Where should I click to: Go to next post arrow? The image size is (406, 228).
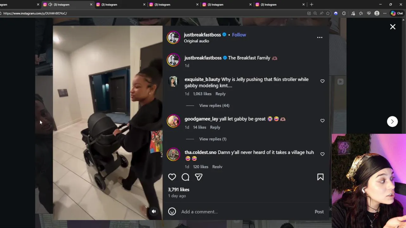point(392,122)
